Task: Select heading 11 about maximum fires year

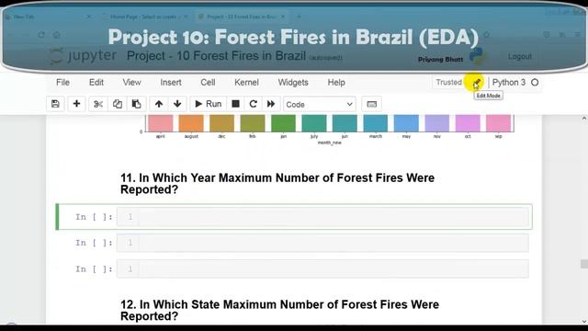Action: coord(277,184)
